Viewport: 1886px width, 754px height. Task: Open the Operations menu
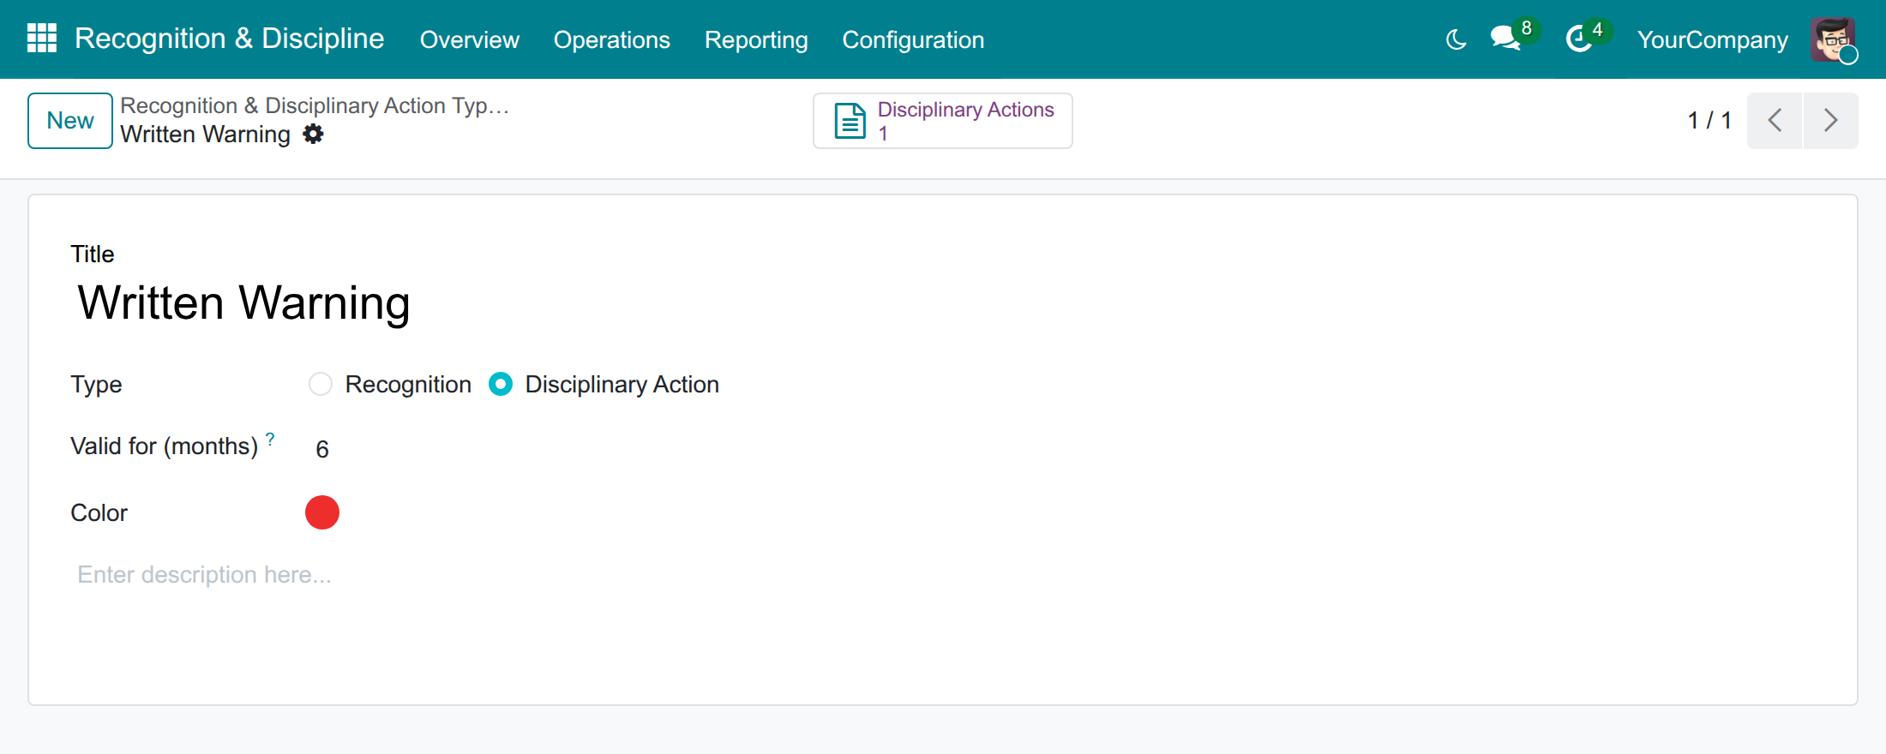point(611,39)
